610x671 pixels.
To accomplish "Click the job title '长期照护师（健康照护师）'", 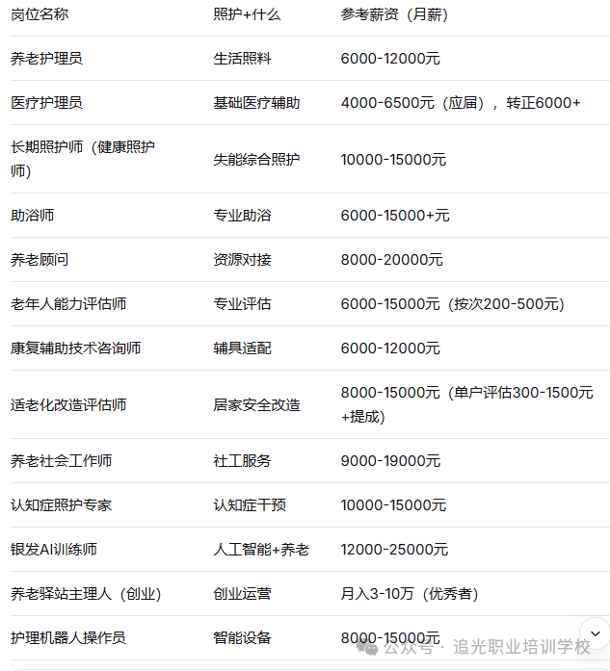I will click(x=83, y=159).
